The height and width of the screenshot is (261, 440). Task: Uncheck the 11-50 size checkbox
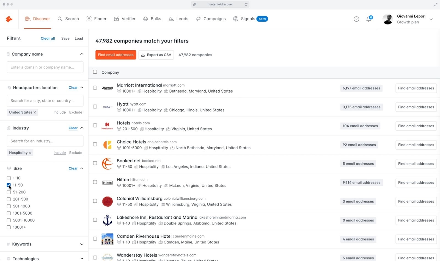[9, 185]
